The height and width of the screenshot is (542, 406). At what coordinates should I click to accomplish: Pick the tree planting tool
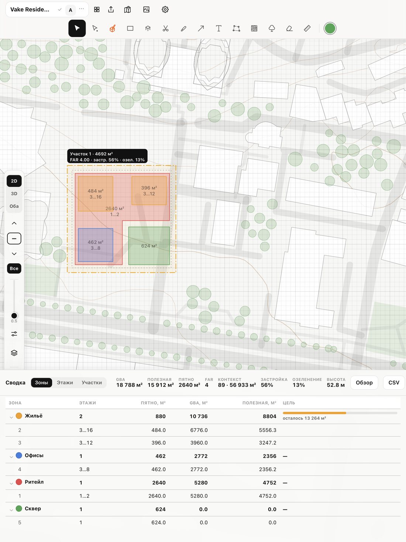click(x=272, y=28)
